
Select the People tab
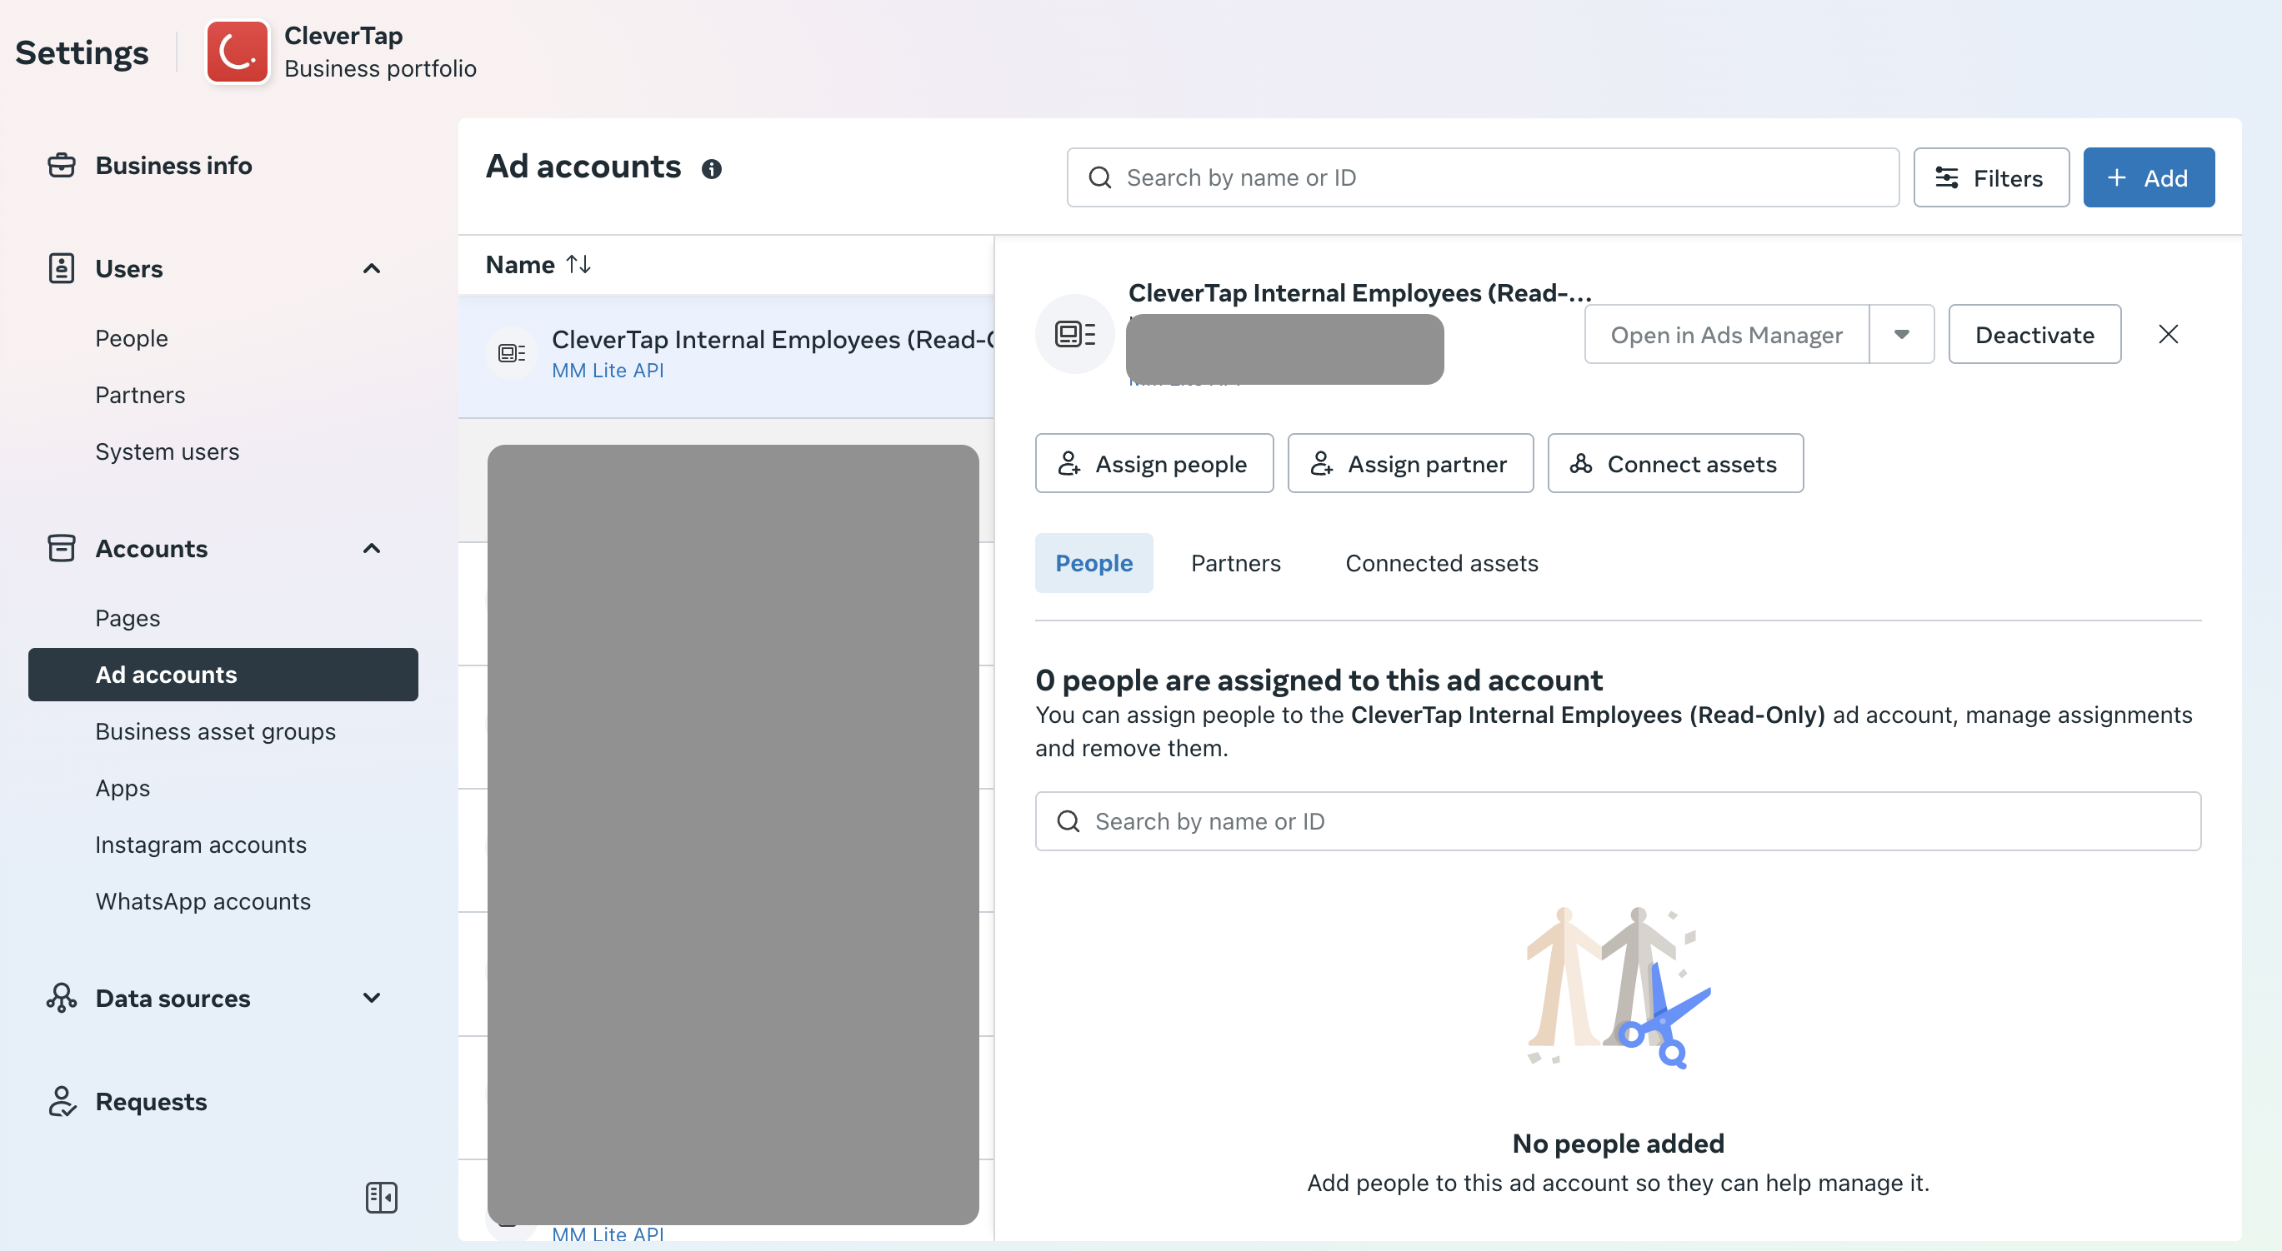(x=1093, y=562)
